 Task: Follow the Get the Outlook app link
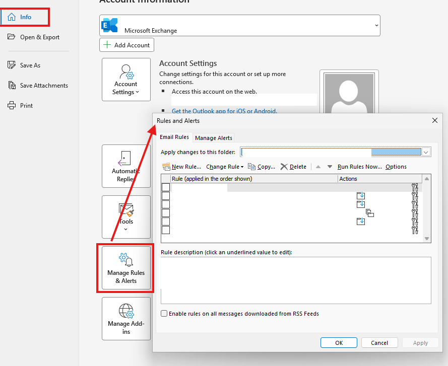(224, 111)
